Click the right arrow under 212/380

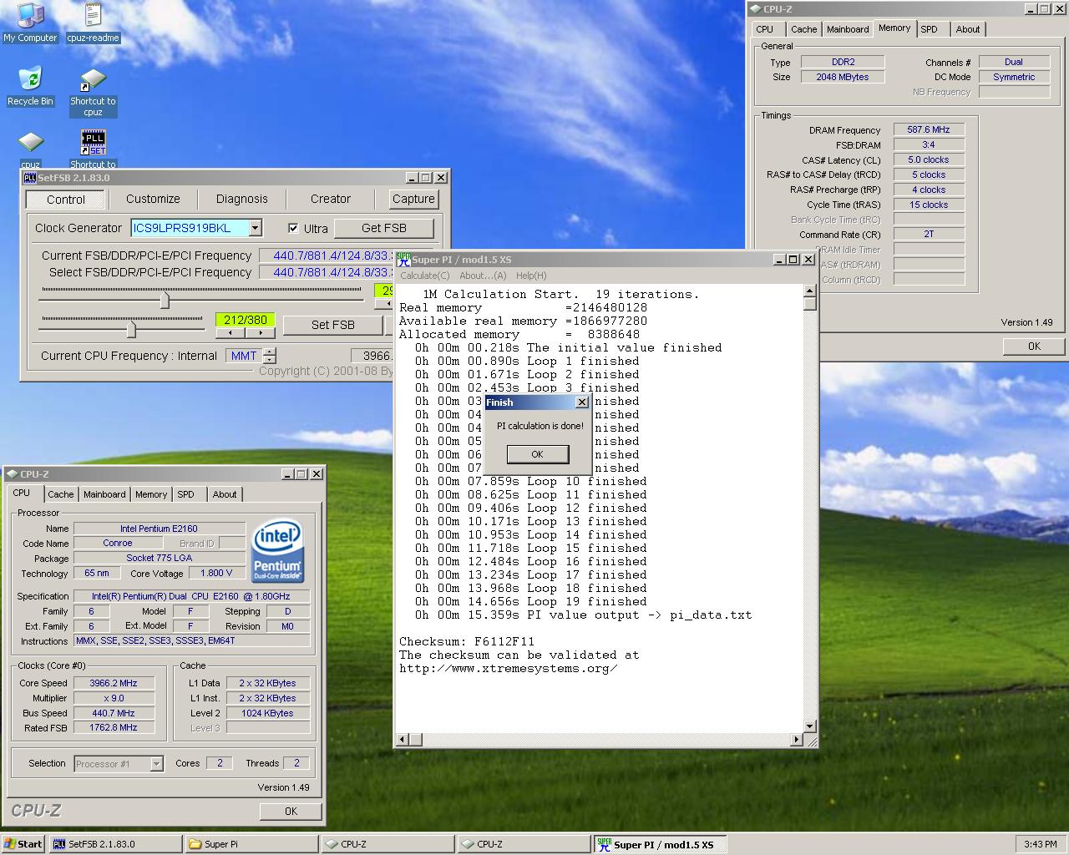click(260, 332)
